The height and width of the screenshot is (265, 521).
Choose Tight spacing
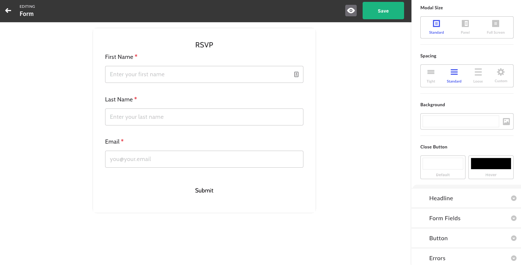click(x=431, y=76)
